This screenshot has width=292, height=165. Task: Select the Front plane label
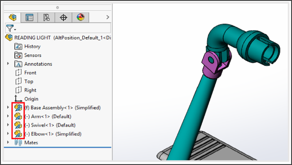coord(30,73)
